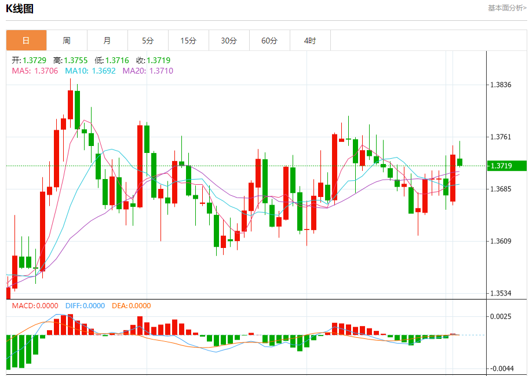This screenshot has height=376, width=529.
Task: Open the 30分 interval tab
Action: [x=229, y=41]
